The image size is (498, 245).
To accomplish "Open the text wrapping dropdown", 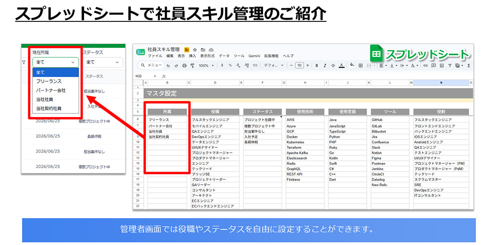I will click(404, 65).
